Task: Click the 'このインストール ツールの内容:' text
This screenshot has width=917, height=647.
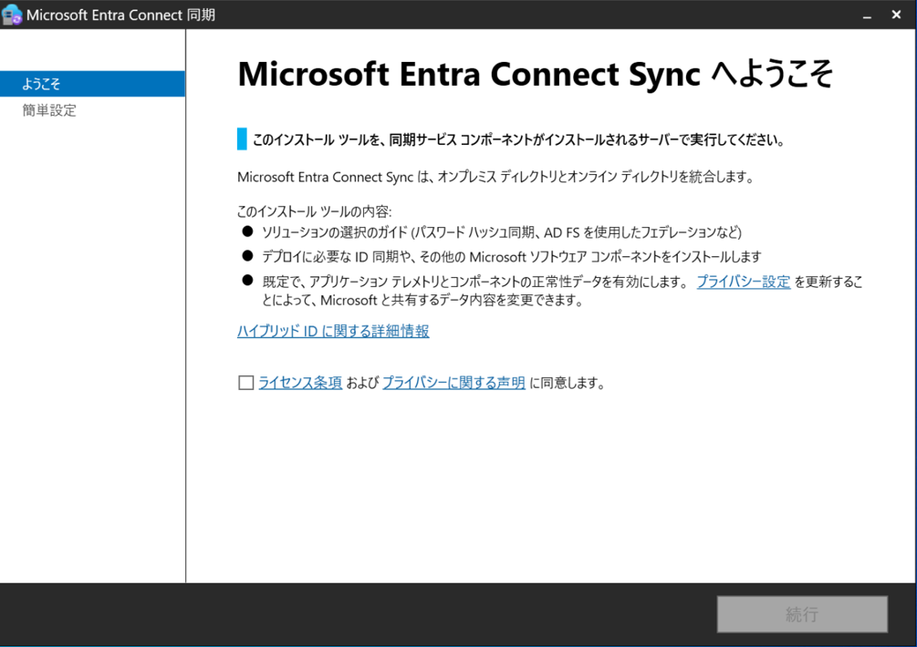Action: [314, 211]
